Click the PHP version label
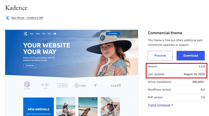209x116 pixels. point(155,97)
